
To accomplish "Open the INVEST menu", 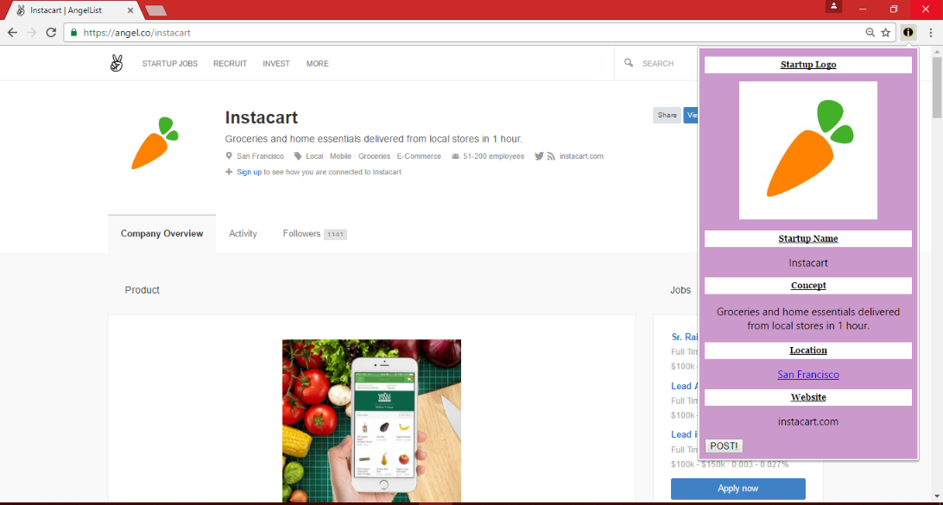I will [x=276, y=64].
